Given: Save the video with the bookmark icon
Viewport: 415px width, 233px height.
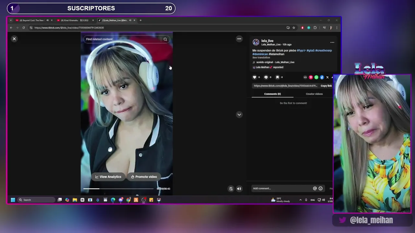Looking at the screenshot, I should pos(277,77).
